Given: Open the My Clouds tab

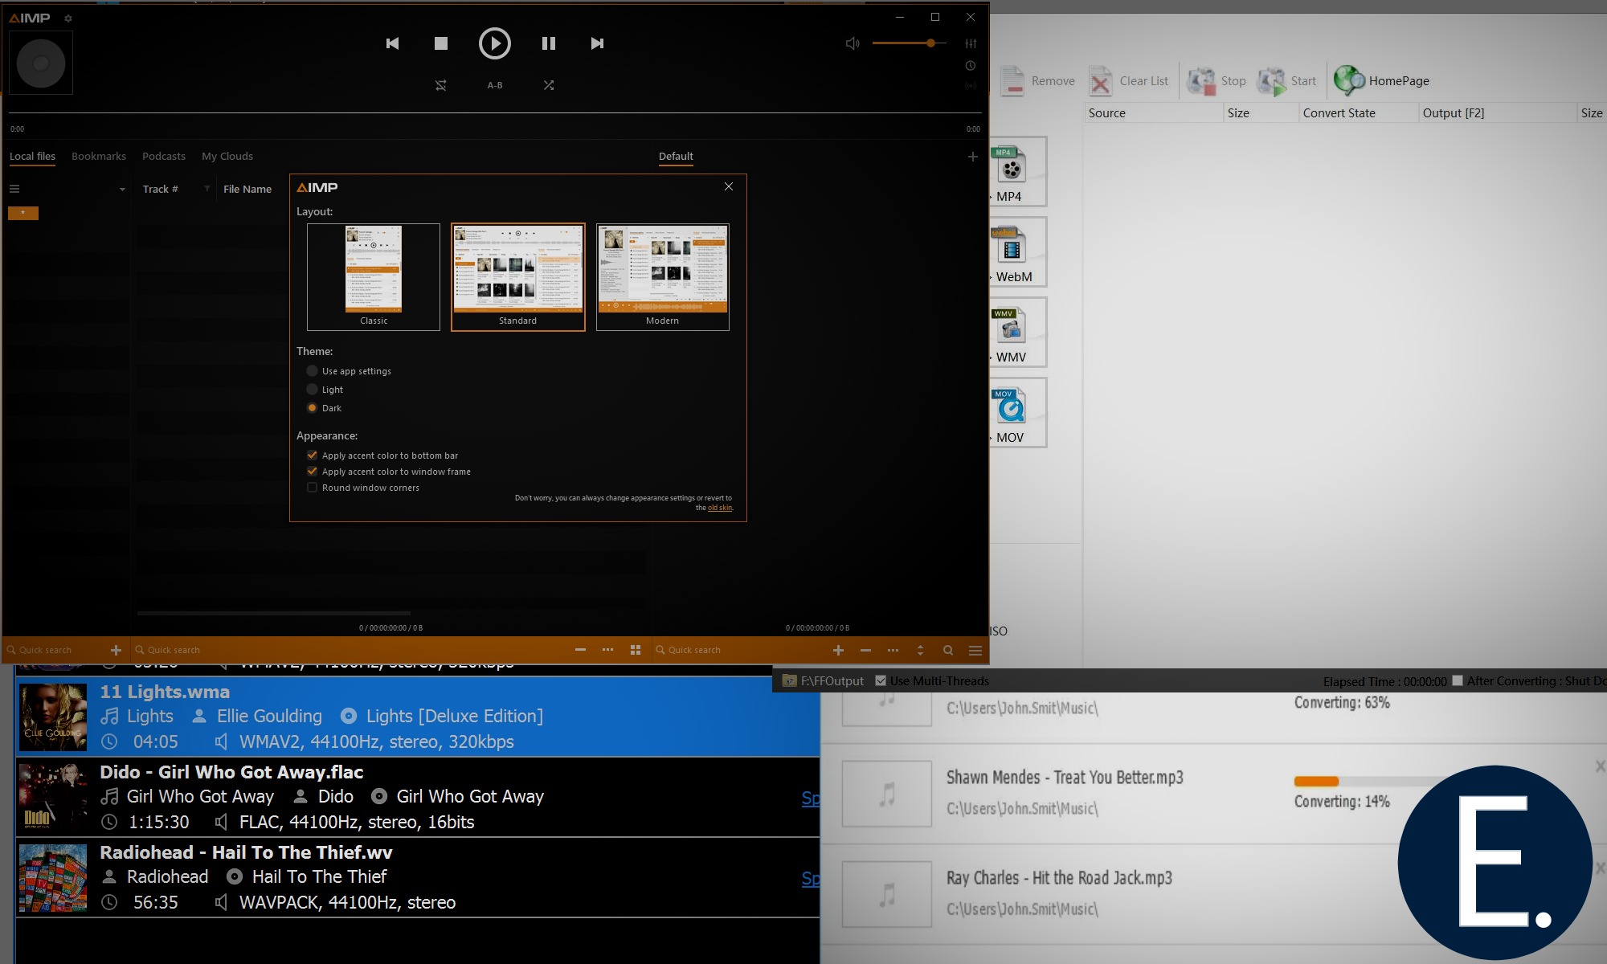Looking at the screenshot, I should [x=227, y=157].
